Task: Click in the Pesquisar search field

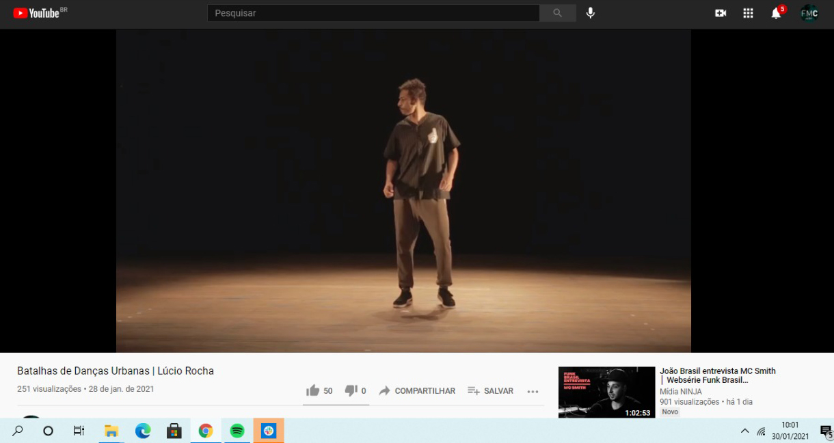Action: point(373,13)
